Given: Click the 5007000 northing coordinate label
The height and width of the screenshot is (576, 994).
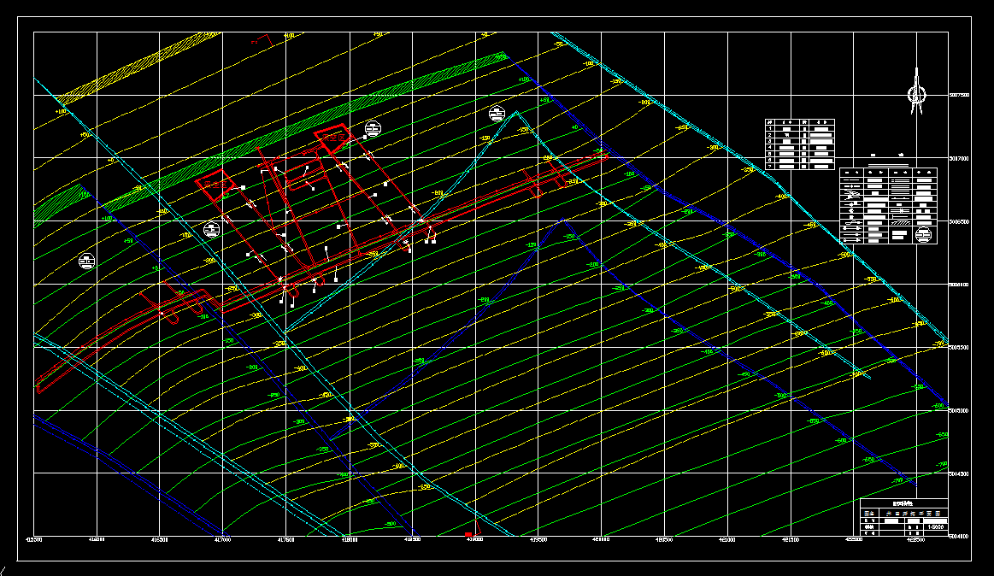Looking at the screenshot, I should click(x=960, y=158).
